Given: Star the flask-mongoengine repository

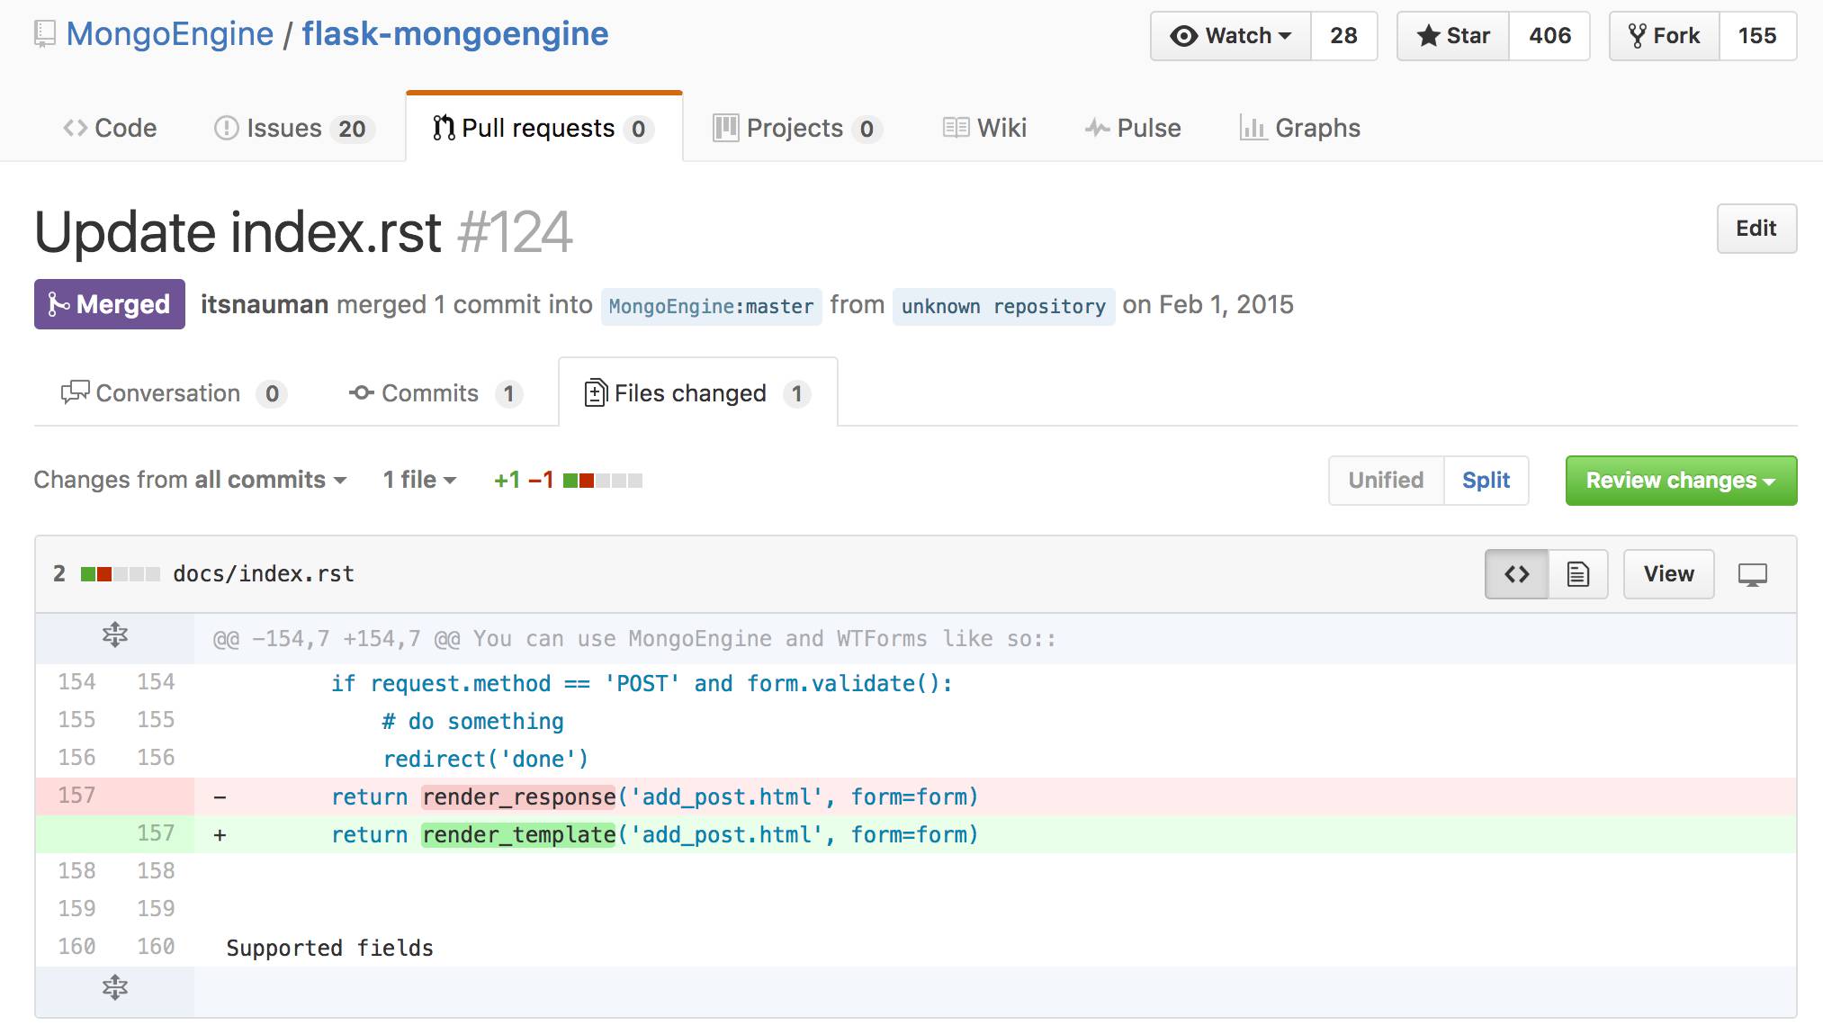Looking at the screenshot, I should point(1452,36).
